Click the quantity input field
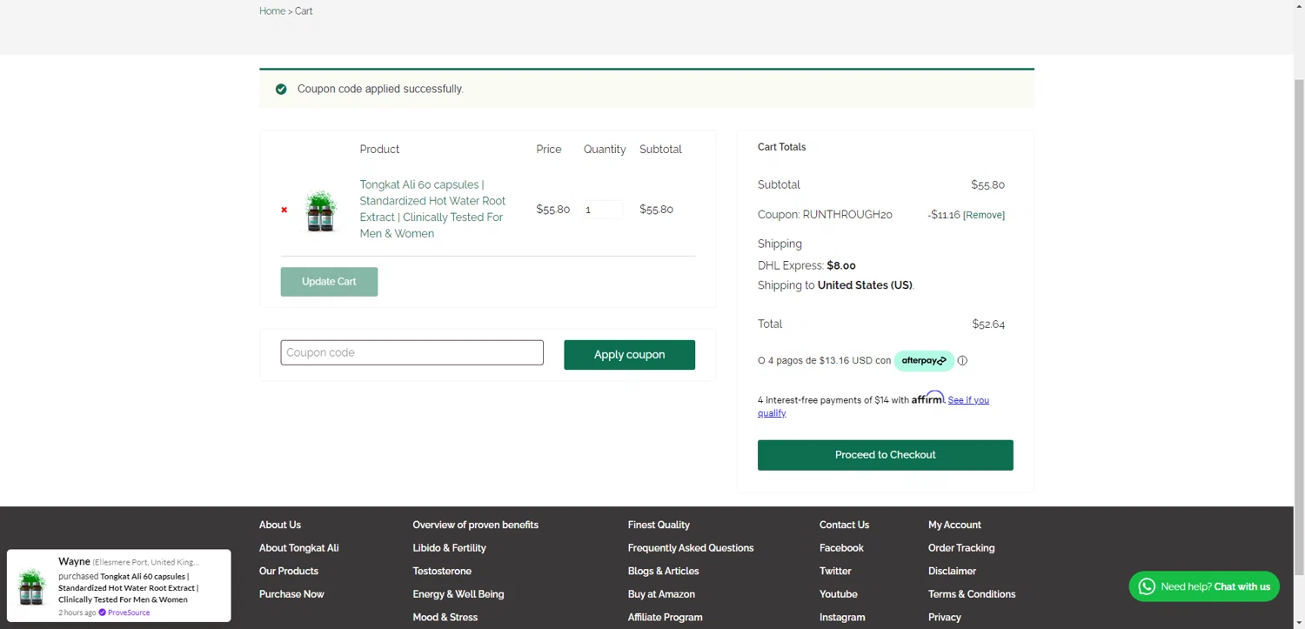1305x629 pixels. pos(602,210)
